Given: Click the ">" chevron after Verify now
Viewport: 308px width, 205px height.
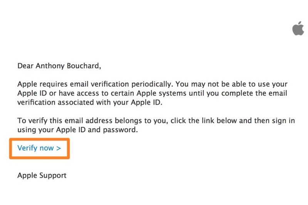Looking at the screenshot, I should click(x=59, y=148).
